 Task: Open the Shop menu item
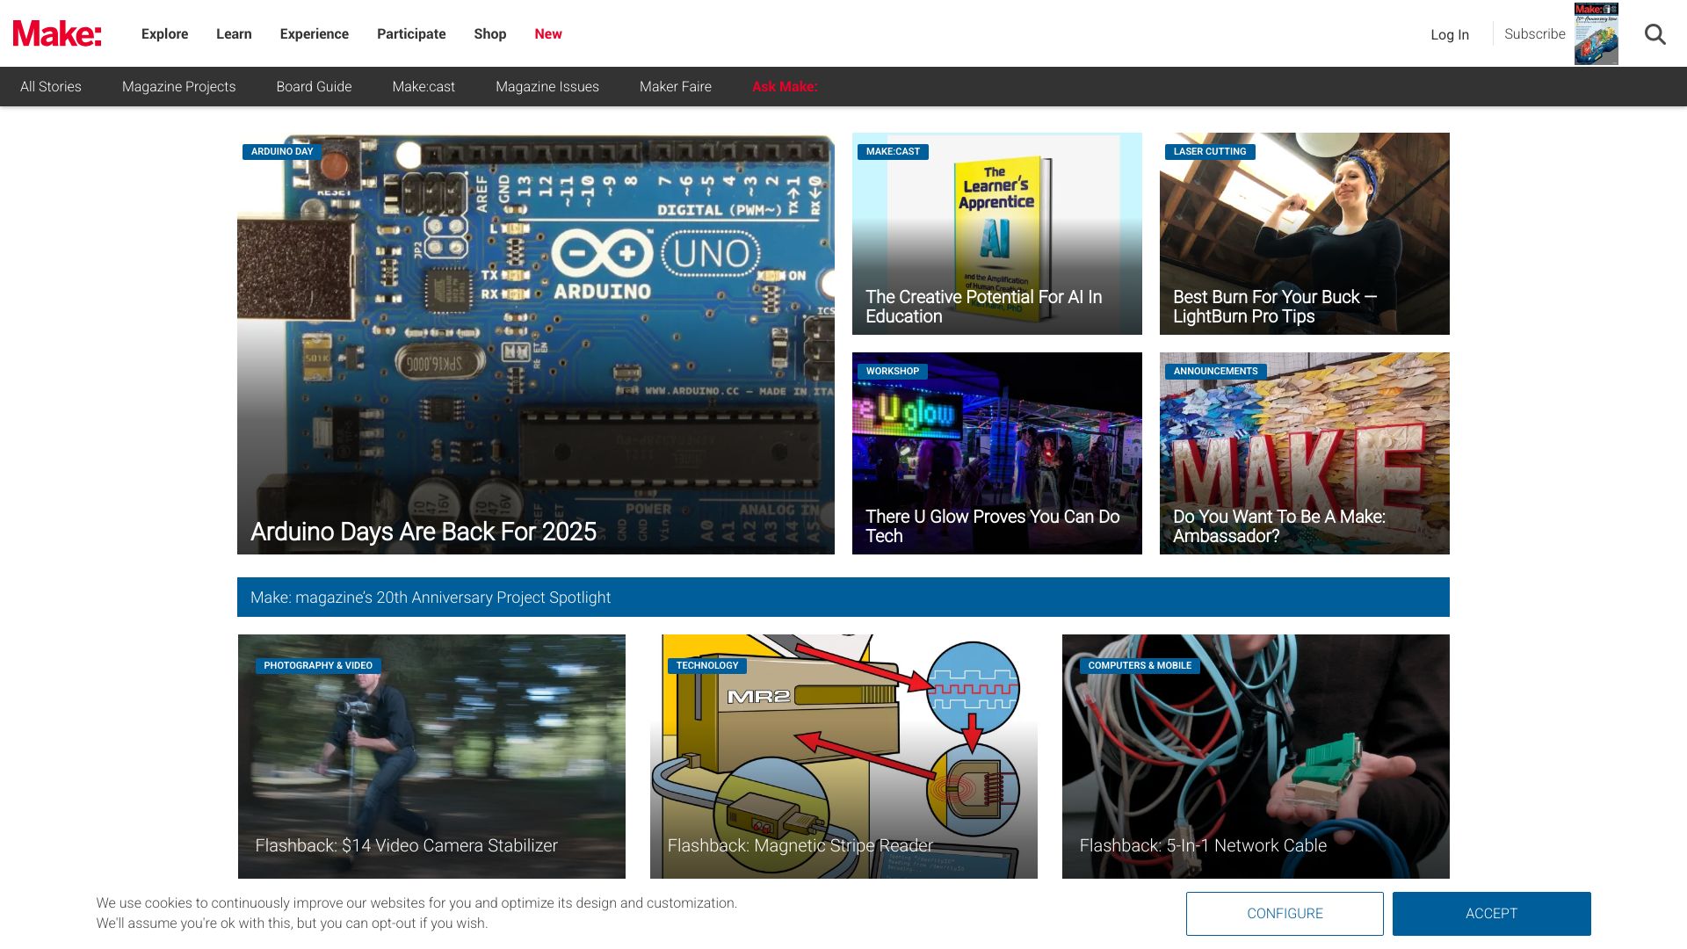[x=489, y=34]
